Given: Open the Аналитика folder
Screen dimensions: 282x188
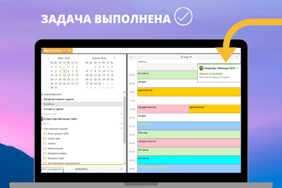Looking at the screenshot, I should click(x=55, y=139).
